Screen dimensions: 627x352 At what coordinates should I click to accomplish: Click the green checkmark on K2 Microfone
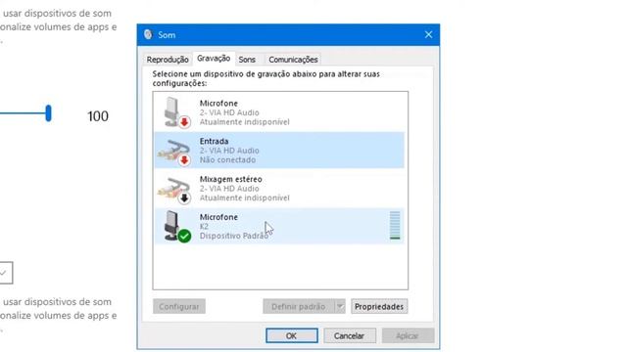tap(184, 236)
